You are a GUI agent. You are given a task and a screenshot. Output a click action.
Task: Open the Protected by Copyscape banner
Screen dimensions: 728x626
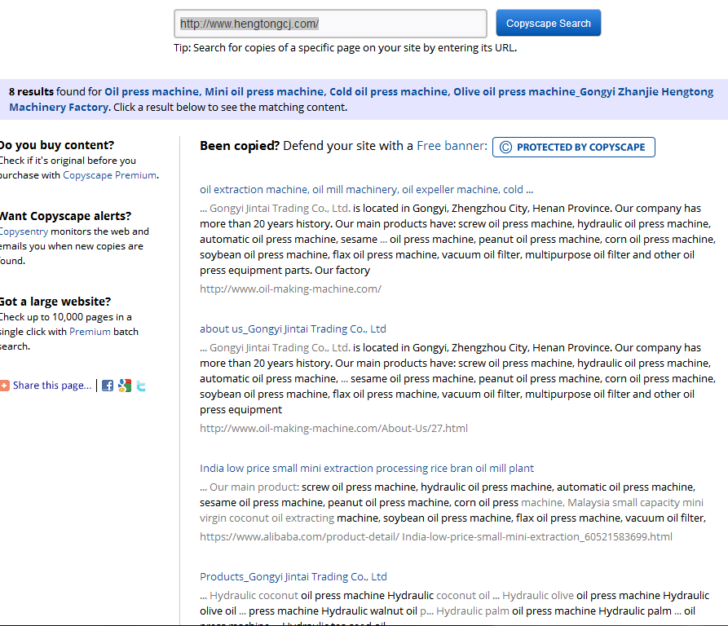[x=573, y=147]
